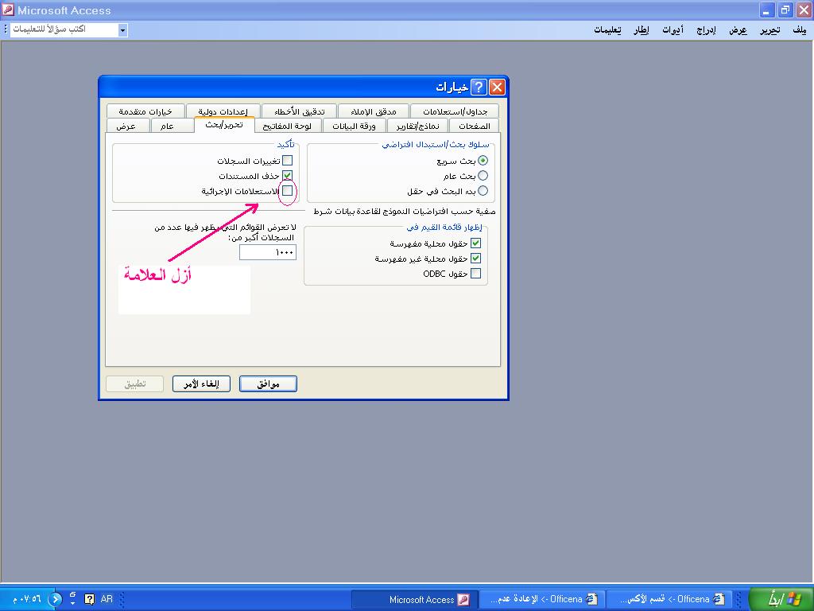
Task: Minimize the Microsoft Access window
Action: pos(767,10)
